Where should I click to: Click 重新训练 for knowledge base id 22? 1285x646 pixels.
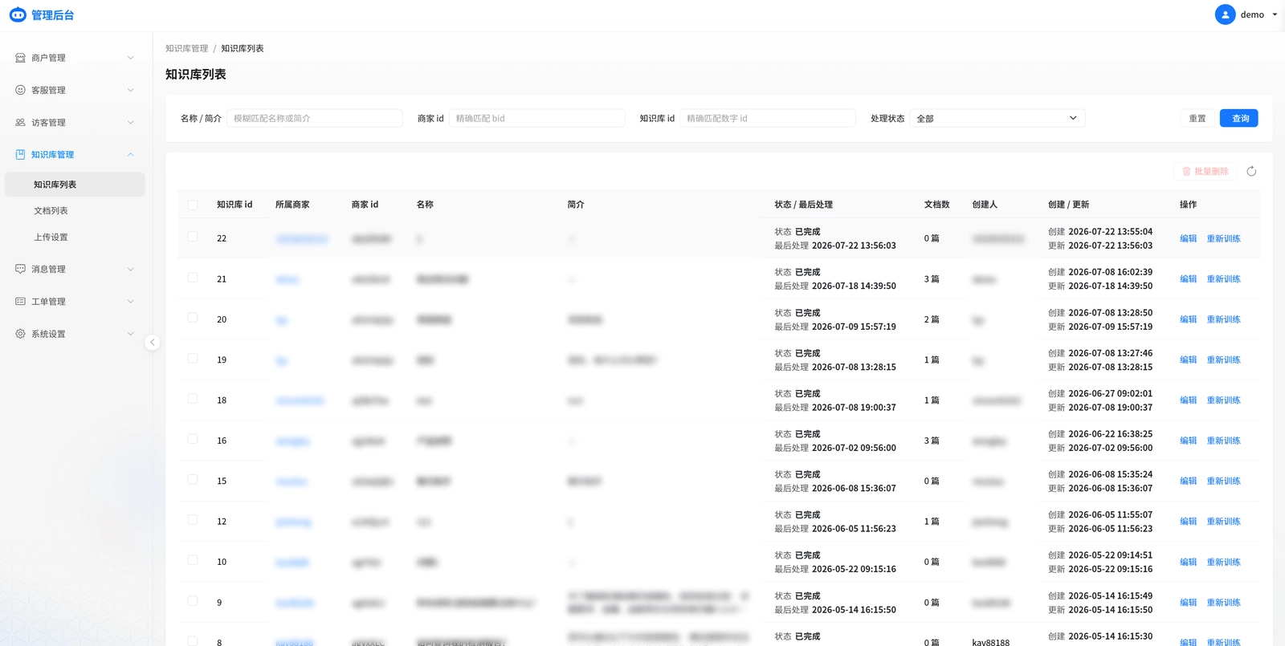1223,238
